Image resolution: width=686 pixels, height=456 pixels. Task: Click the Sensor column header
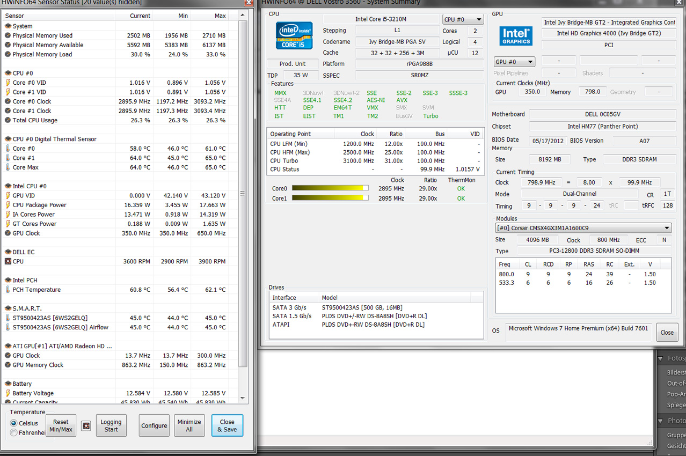(57, 16)
